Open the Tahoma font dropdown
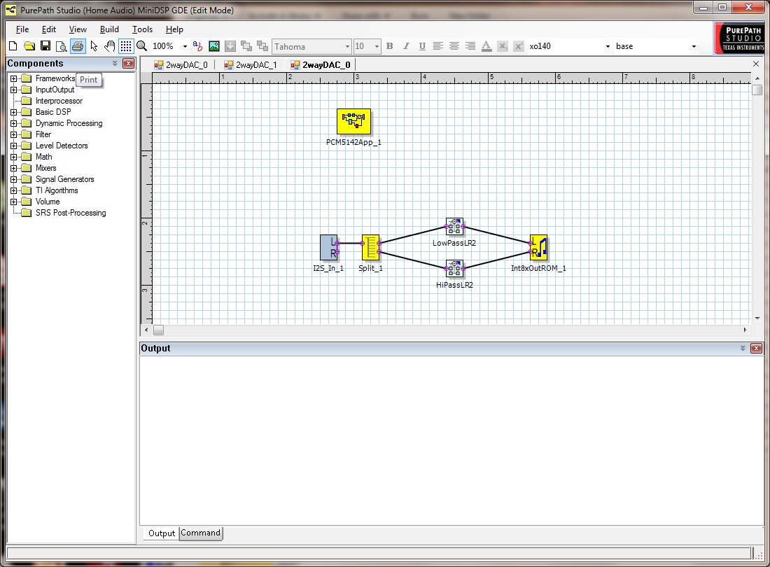The height and width of the screenshot is (567, 770). [x=347, y=47]
